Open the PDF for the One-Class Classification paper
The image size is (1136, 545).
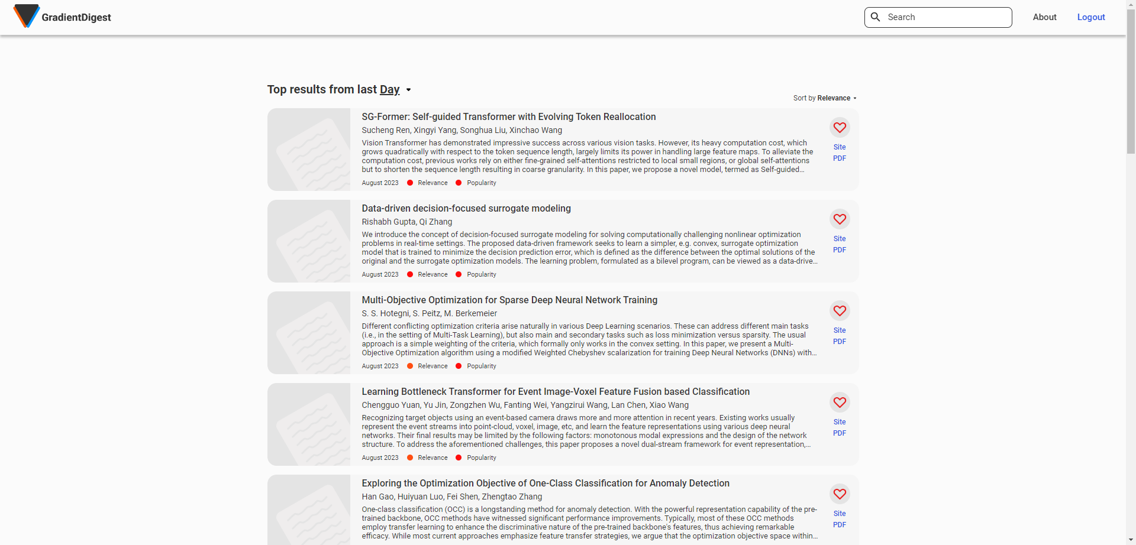840,525
